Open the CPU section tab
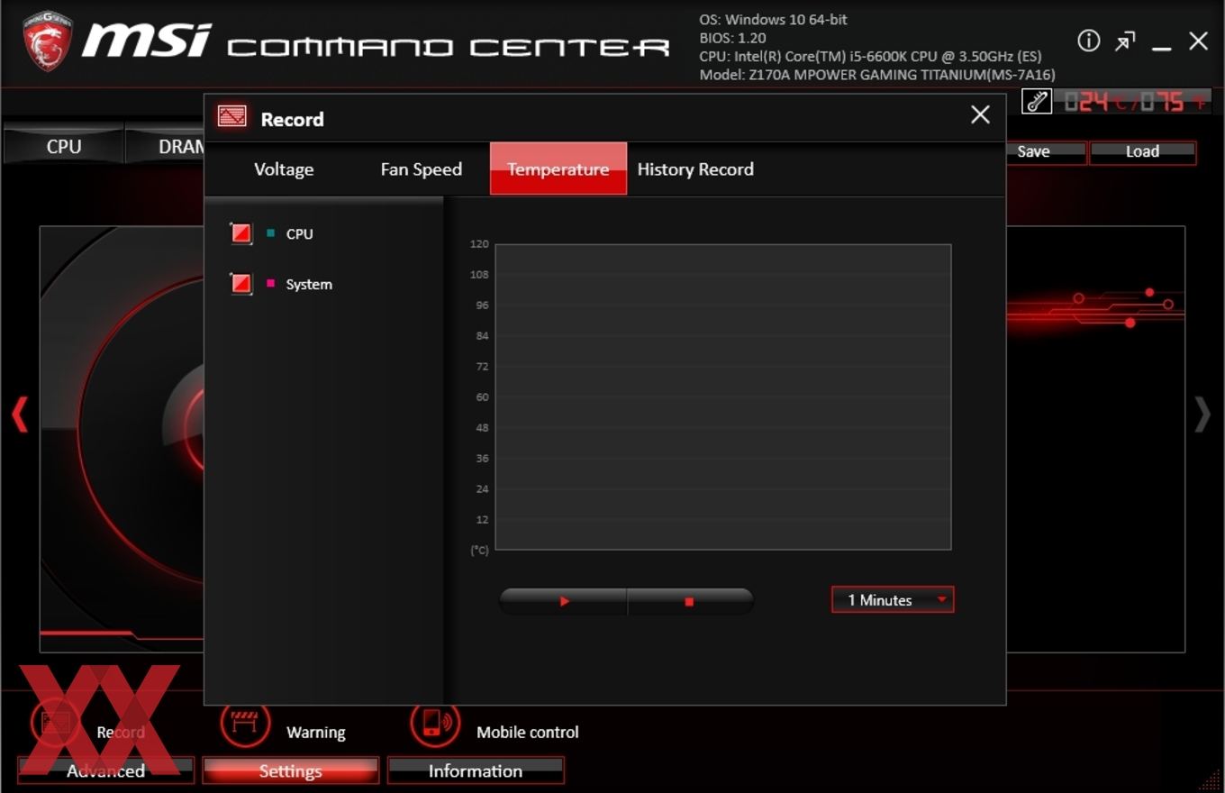Image resolution: width=1225 pixels, height=793 pixels. point(63,146)
